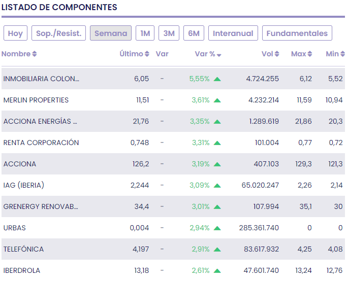The height and width of the screenshot is (281, 347).
Task: Sort by Min column arrows
Action: click(x=342, y=54)
